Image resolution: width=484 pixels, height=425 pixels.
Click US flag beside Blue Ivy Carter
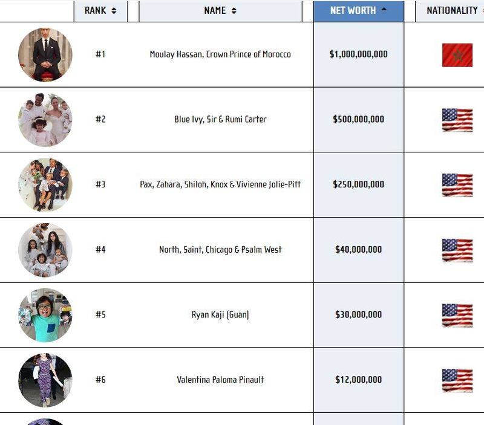(x=457, y=120)
